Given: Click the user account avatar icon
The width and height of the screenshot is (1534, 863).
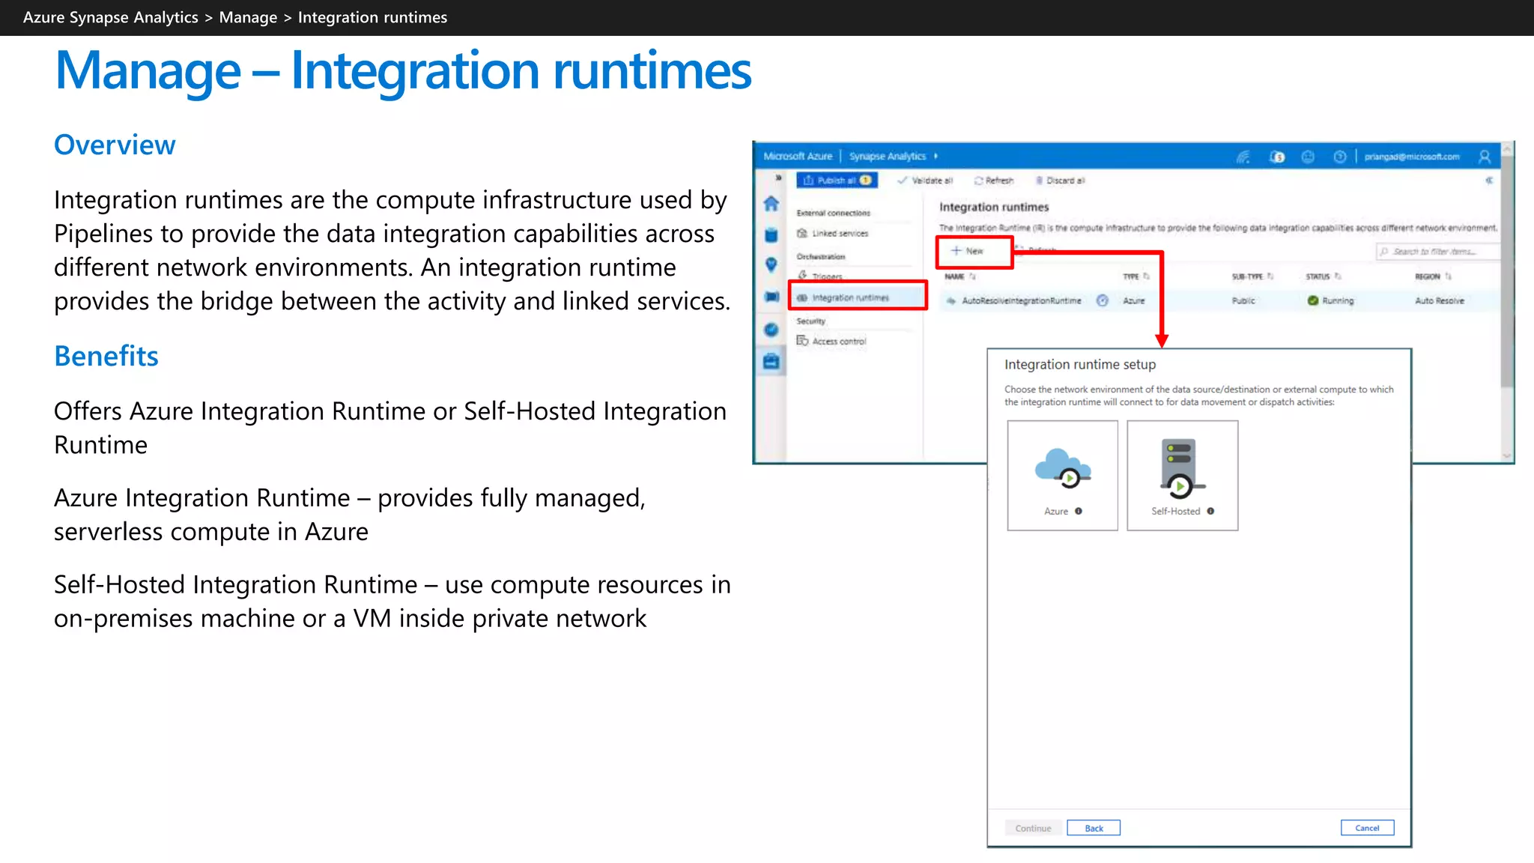Looking at the screenshot, I should point(1485,157).
